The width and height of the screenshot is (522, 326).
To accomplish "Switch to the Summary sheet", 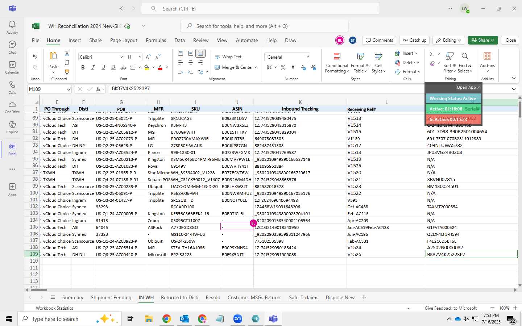I will point(72,297).
